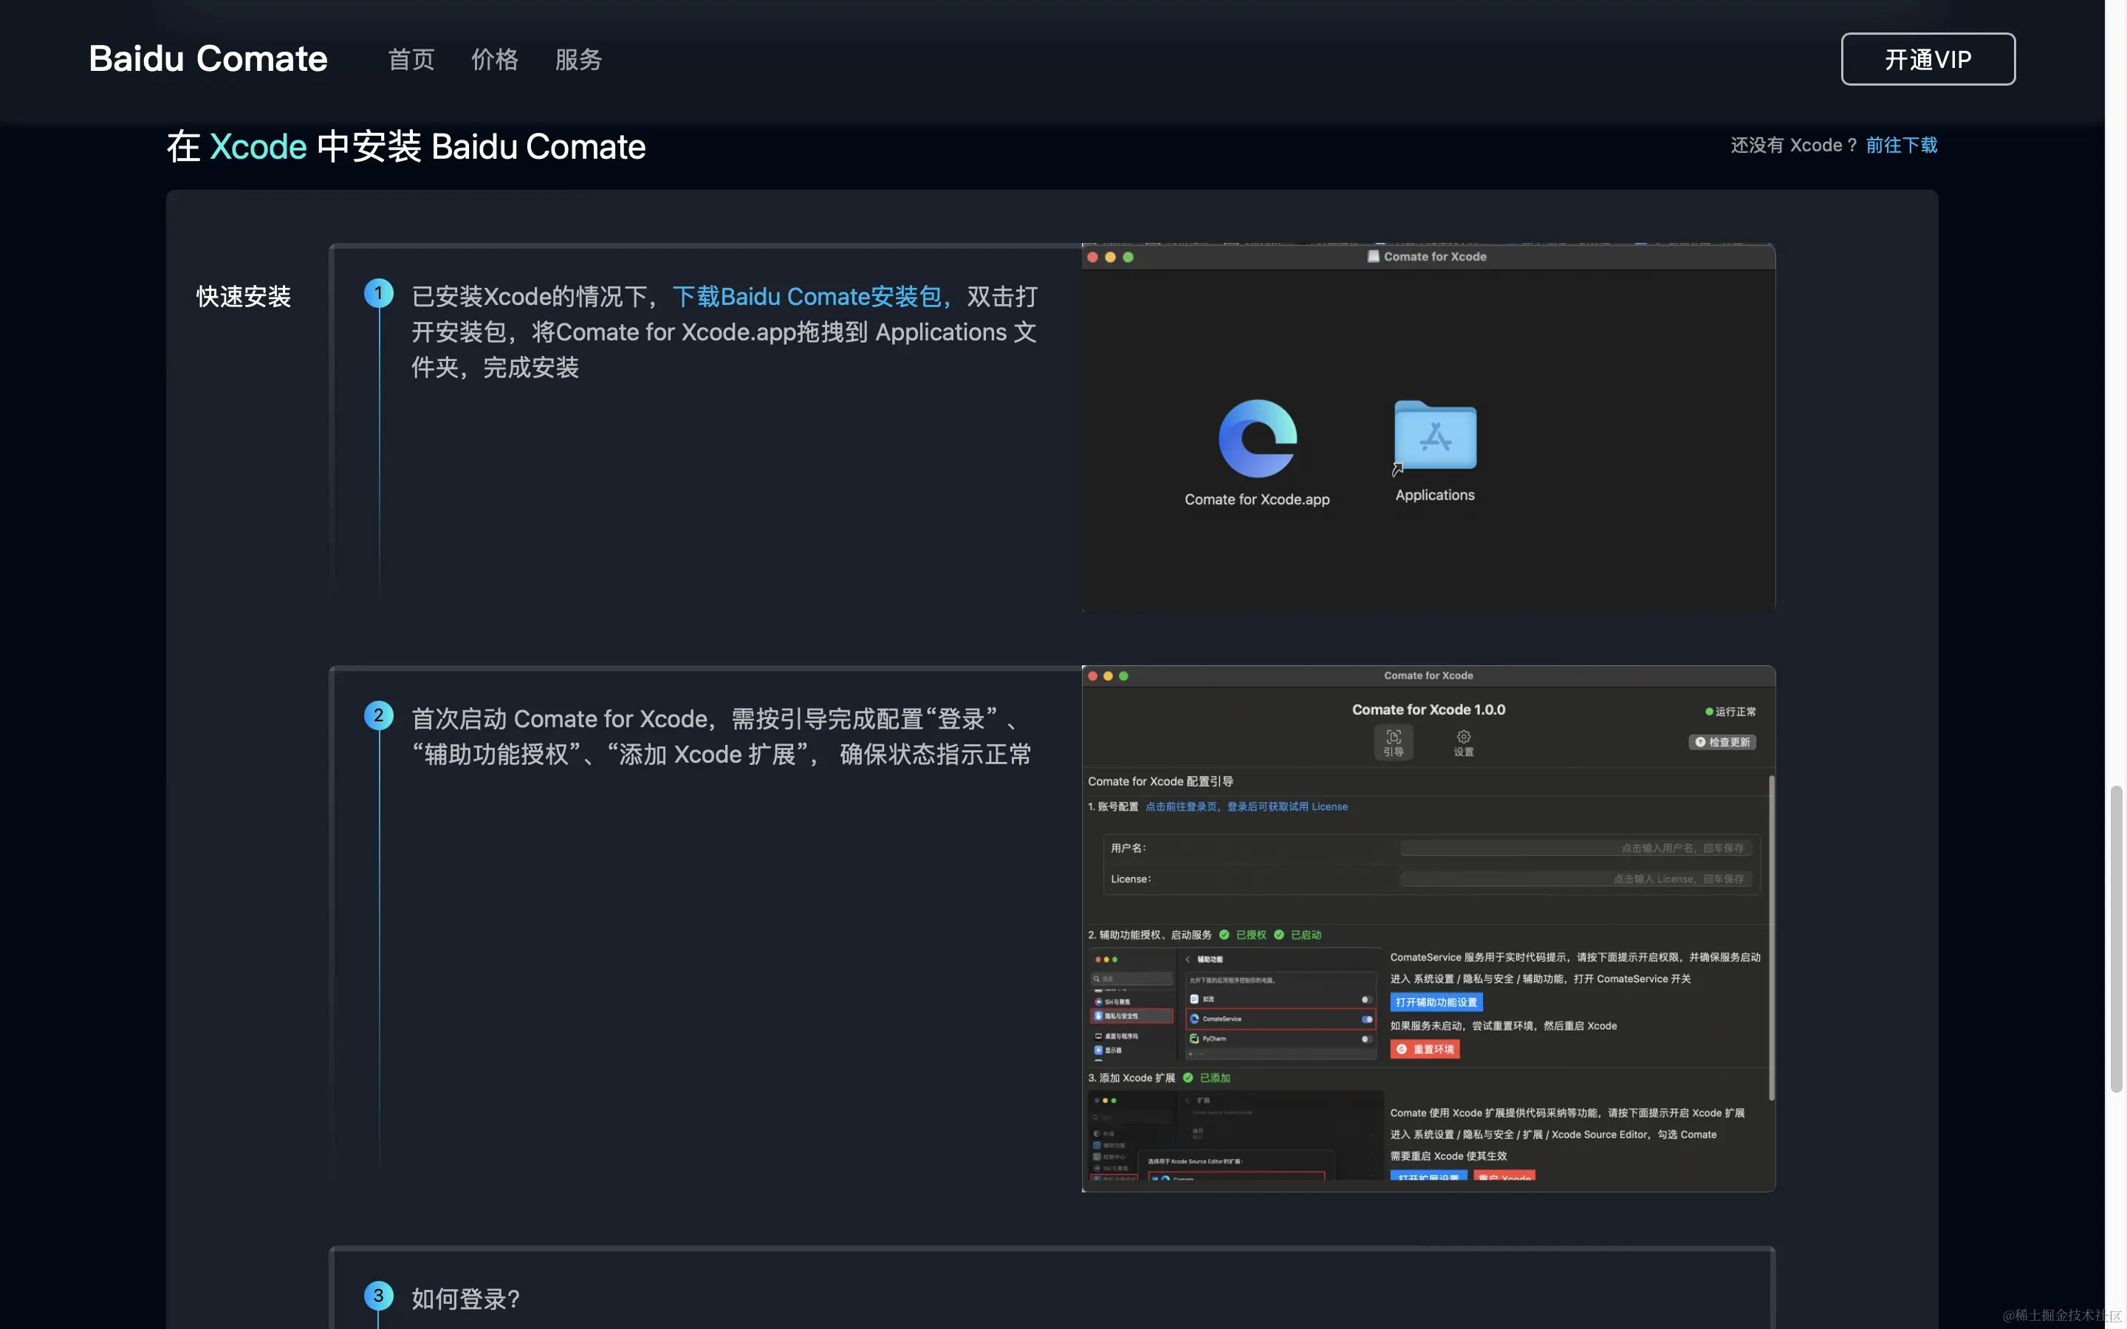Click the 如何登录? step heading

coord(466,1298)
